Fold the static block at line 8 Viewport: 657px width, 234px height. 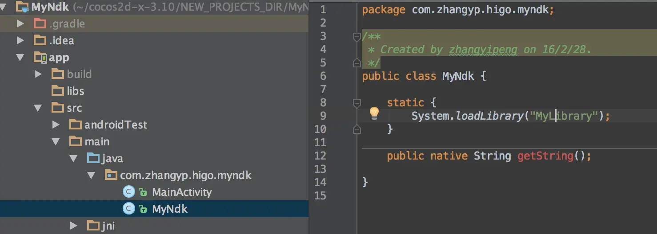pos(357,103)
